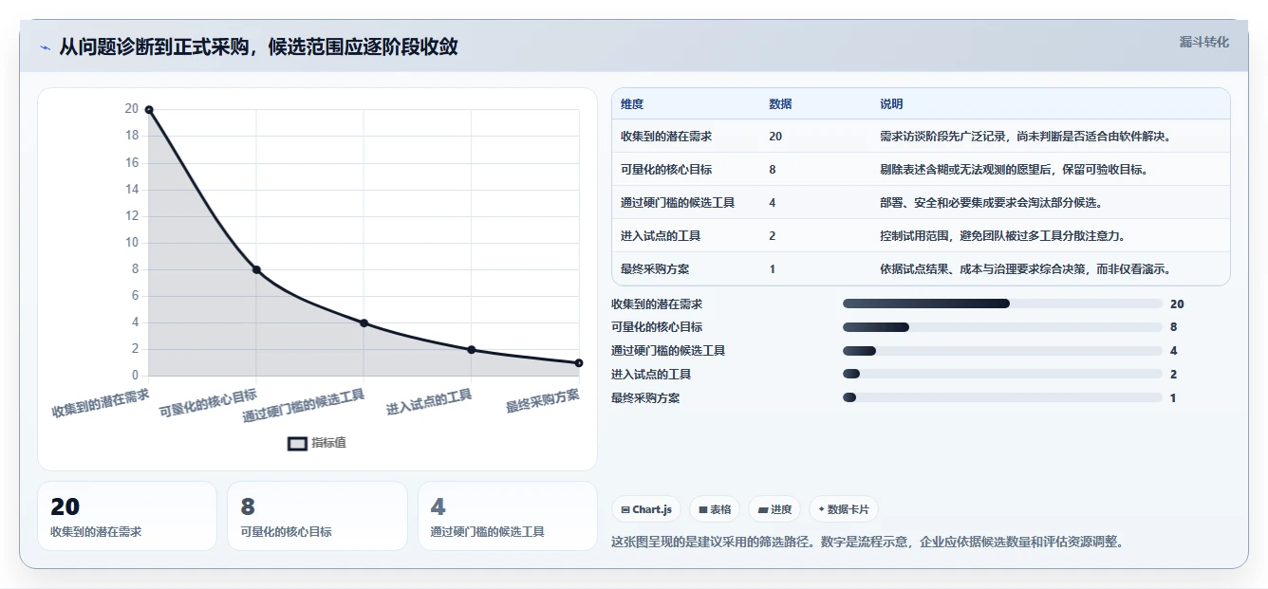Click the x-axis label 最终采购方案
Viewport: 1268px width, 589px height.
pos(543,400)
